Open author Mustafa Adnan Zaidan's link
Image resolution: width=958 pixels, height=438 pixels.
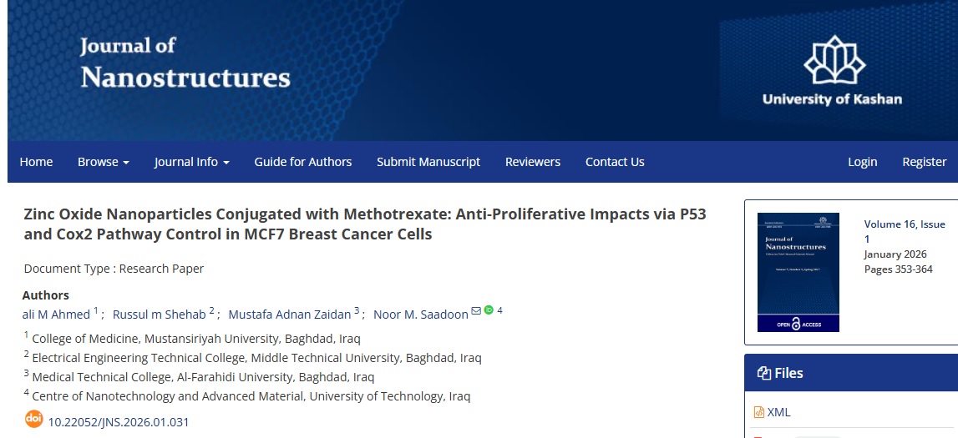coord(289,315)
